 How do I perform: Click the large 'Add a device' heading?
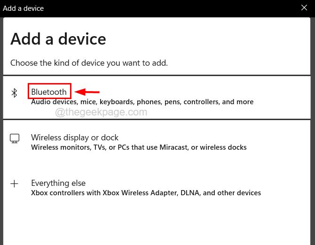(58, 39)
